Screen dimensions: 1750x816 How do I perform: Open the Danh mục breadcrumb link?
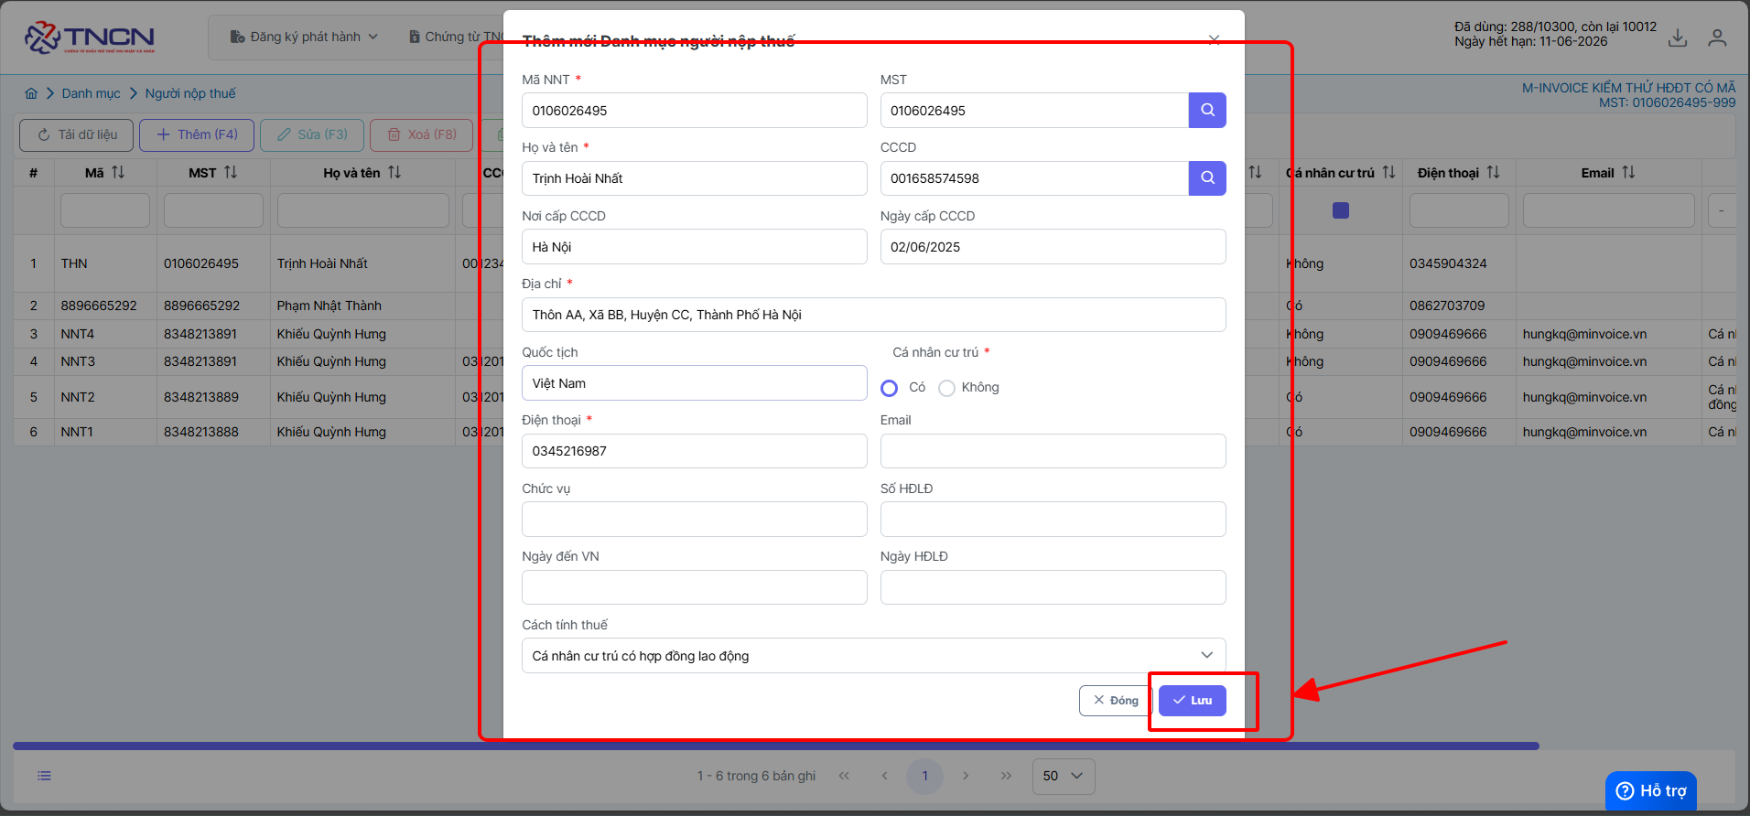[91, 93]
